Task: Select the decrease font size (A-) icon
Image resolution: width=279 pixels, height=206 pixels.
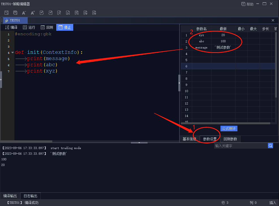Action: [x=24, y=13]
